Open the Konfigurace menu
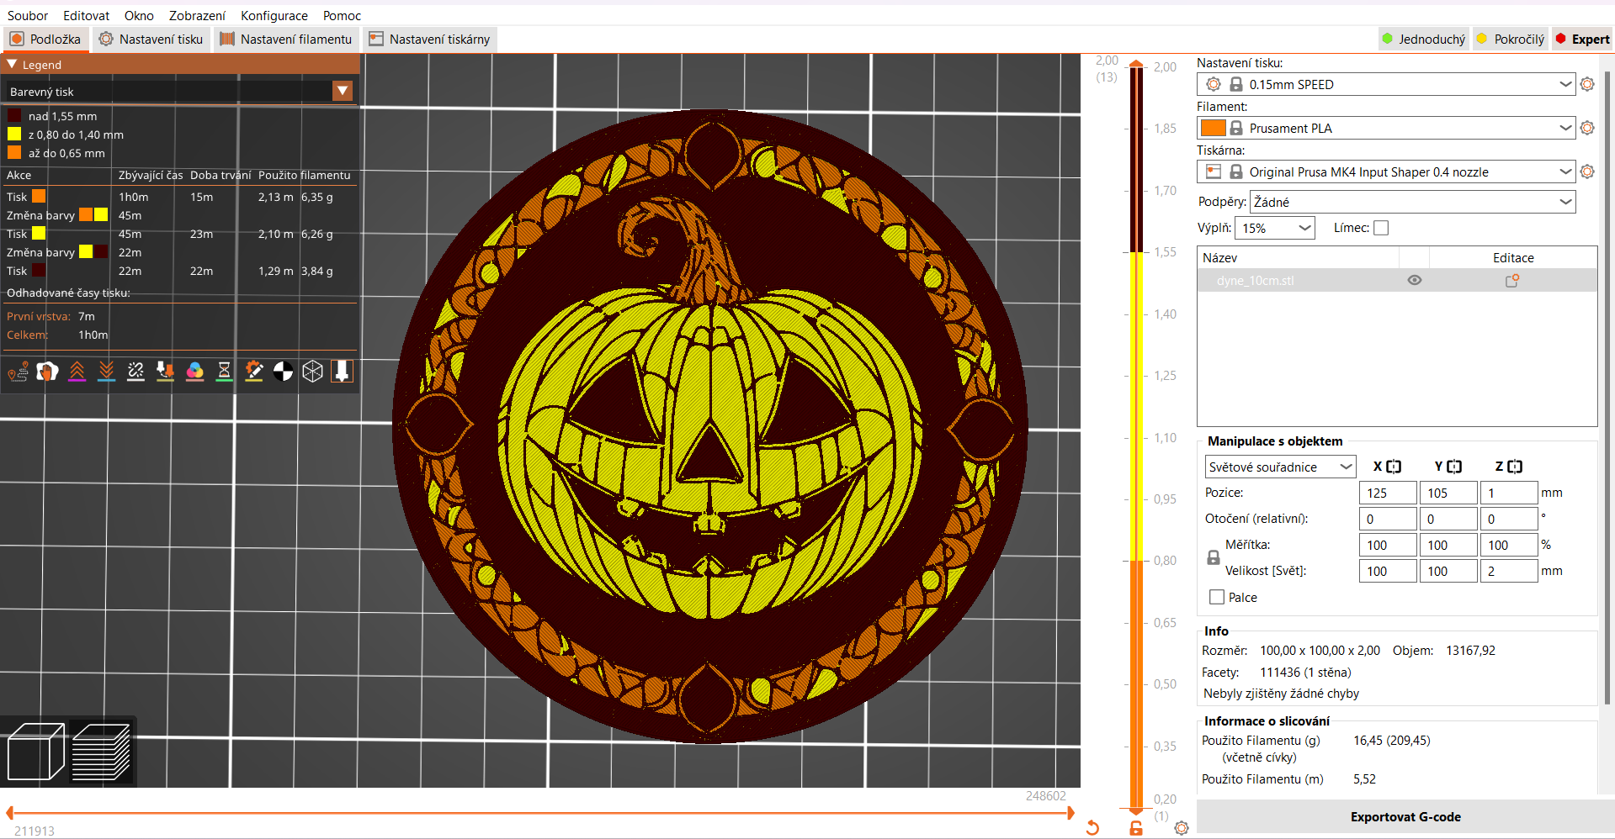This screenshot has height=839, width=1615. click(274, 15)
